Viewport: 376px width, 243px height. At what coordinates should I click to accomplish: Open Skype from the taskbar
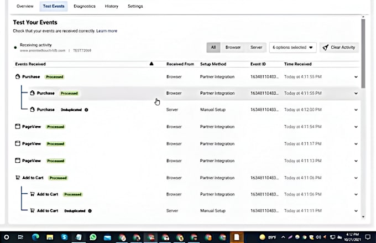[64, 237]
